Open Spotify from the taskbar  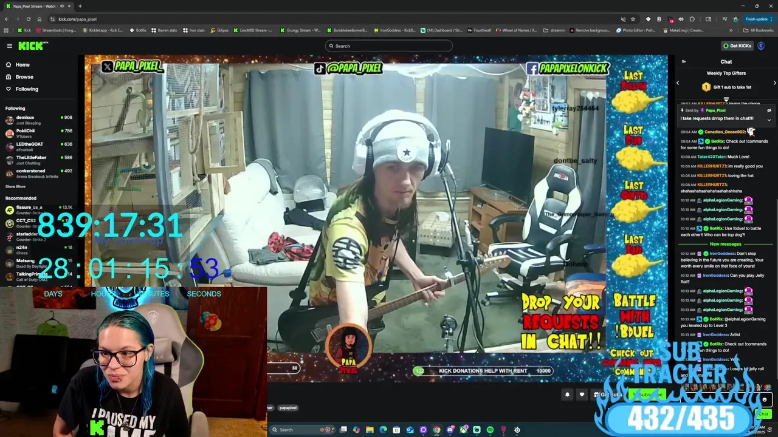(490, 430)
